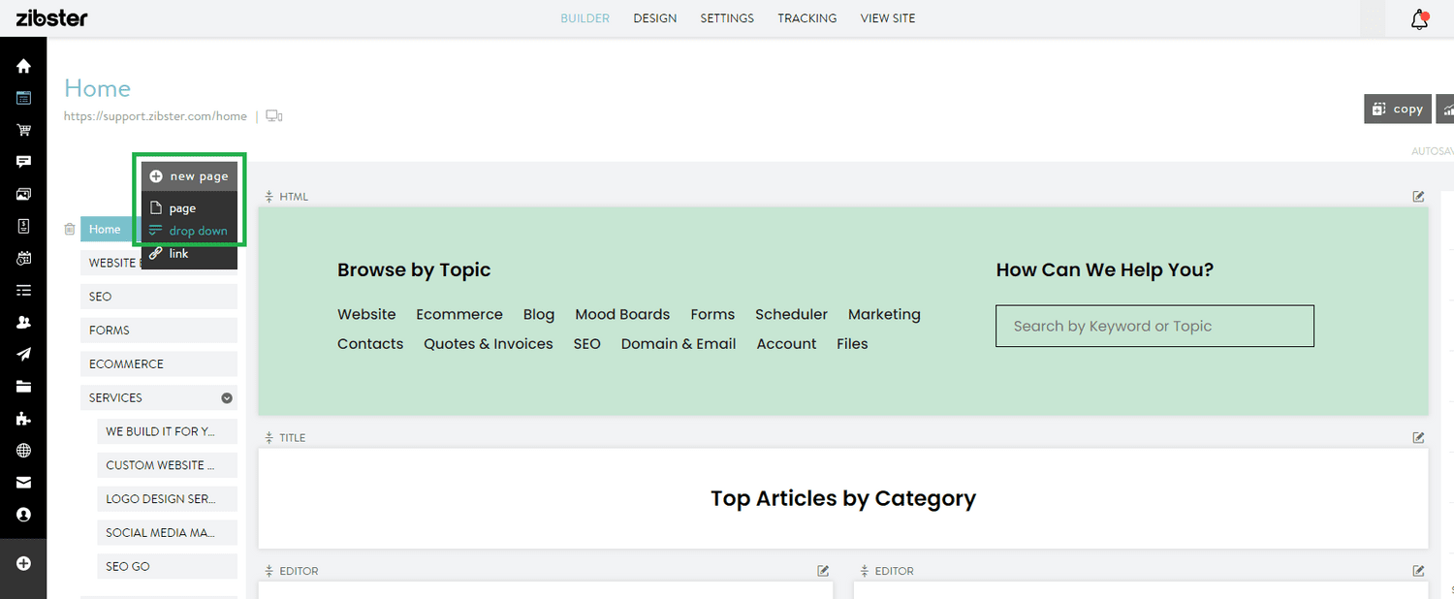Edit the TITLE block using its pencil icon

click(1418, 437)
